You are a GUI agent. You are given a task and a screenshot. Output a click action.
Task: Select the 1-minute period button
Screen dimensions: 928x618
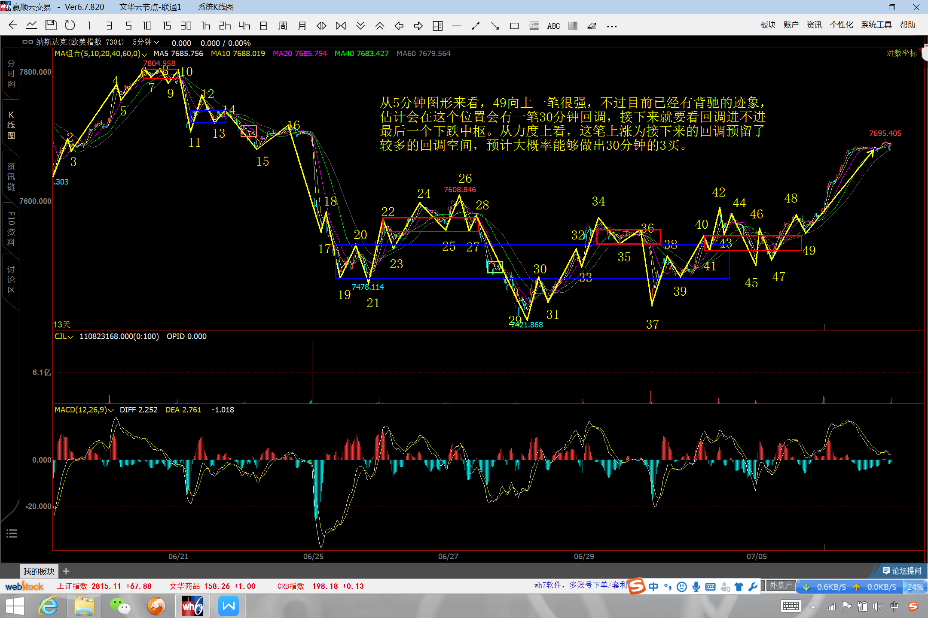[89, 26]
